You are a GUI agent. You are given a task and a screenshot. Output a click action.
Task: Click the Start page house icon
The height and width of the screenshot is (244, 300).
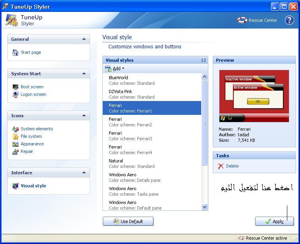[15, 52]
